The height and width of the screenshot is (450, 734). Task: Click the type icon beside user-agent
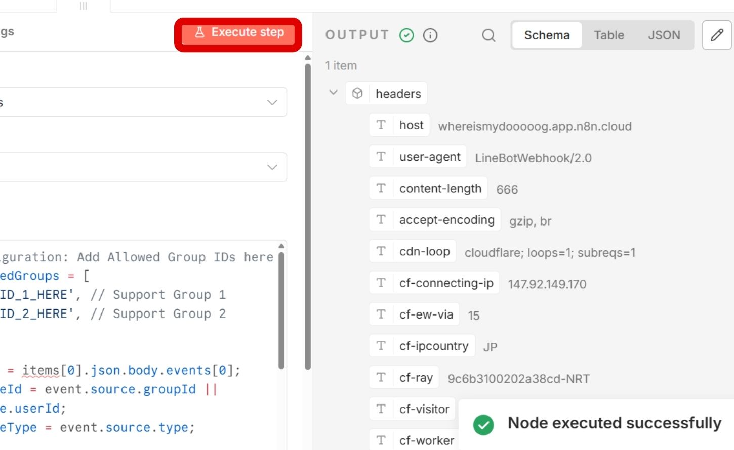pyautogui.click(x=381, y=157)
